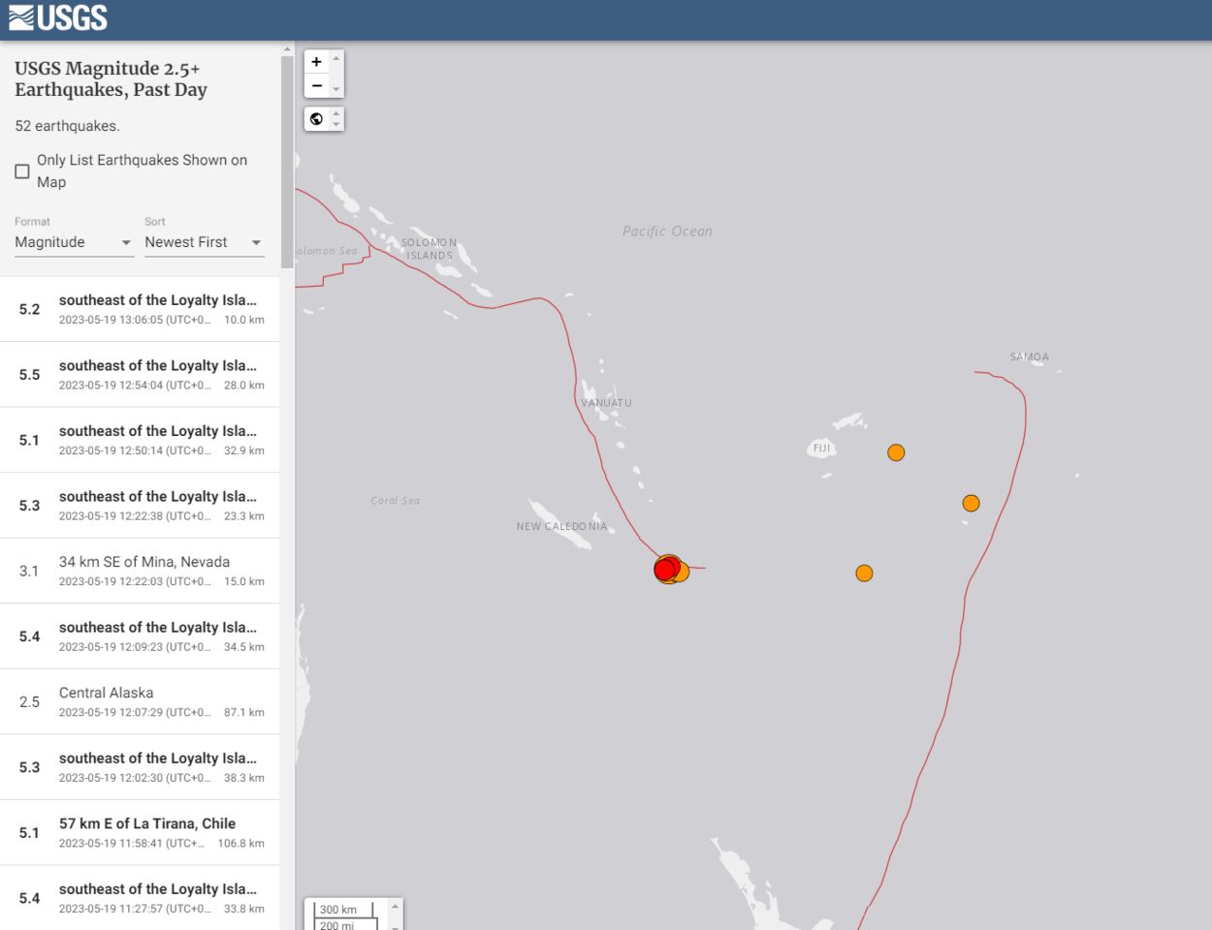Screen dimensions: 1212x930
Task: Click the list panel scroll-up arrow
Action: tap(287, 48)
